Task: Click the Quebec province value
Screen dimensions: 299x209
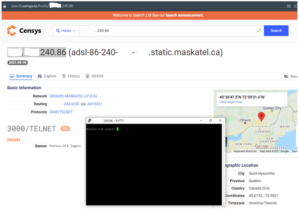Action: (255, 181)
